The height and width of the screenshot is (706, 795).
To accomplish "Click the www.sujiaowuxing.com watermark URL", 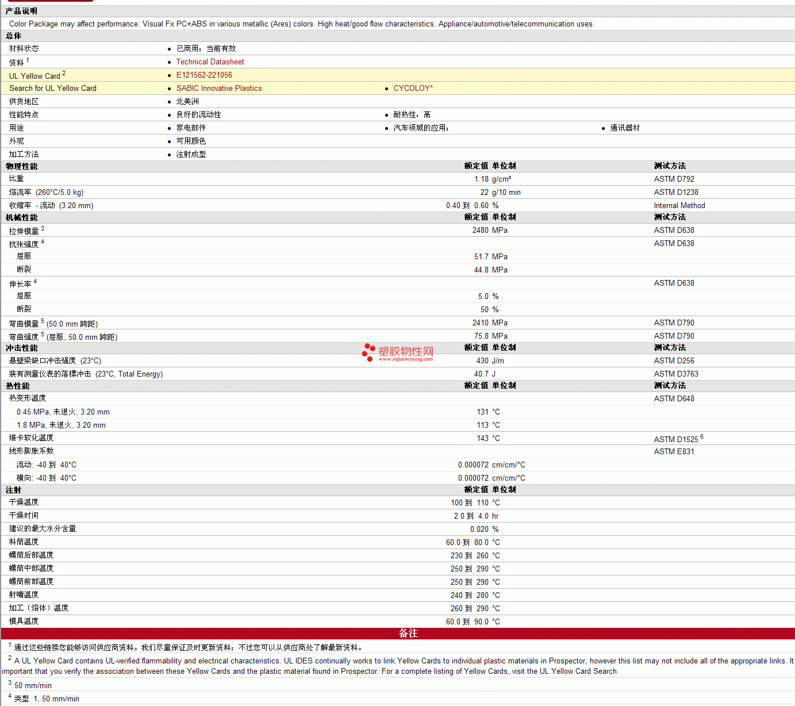I will (405, 359).
